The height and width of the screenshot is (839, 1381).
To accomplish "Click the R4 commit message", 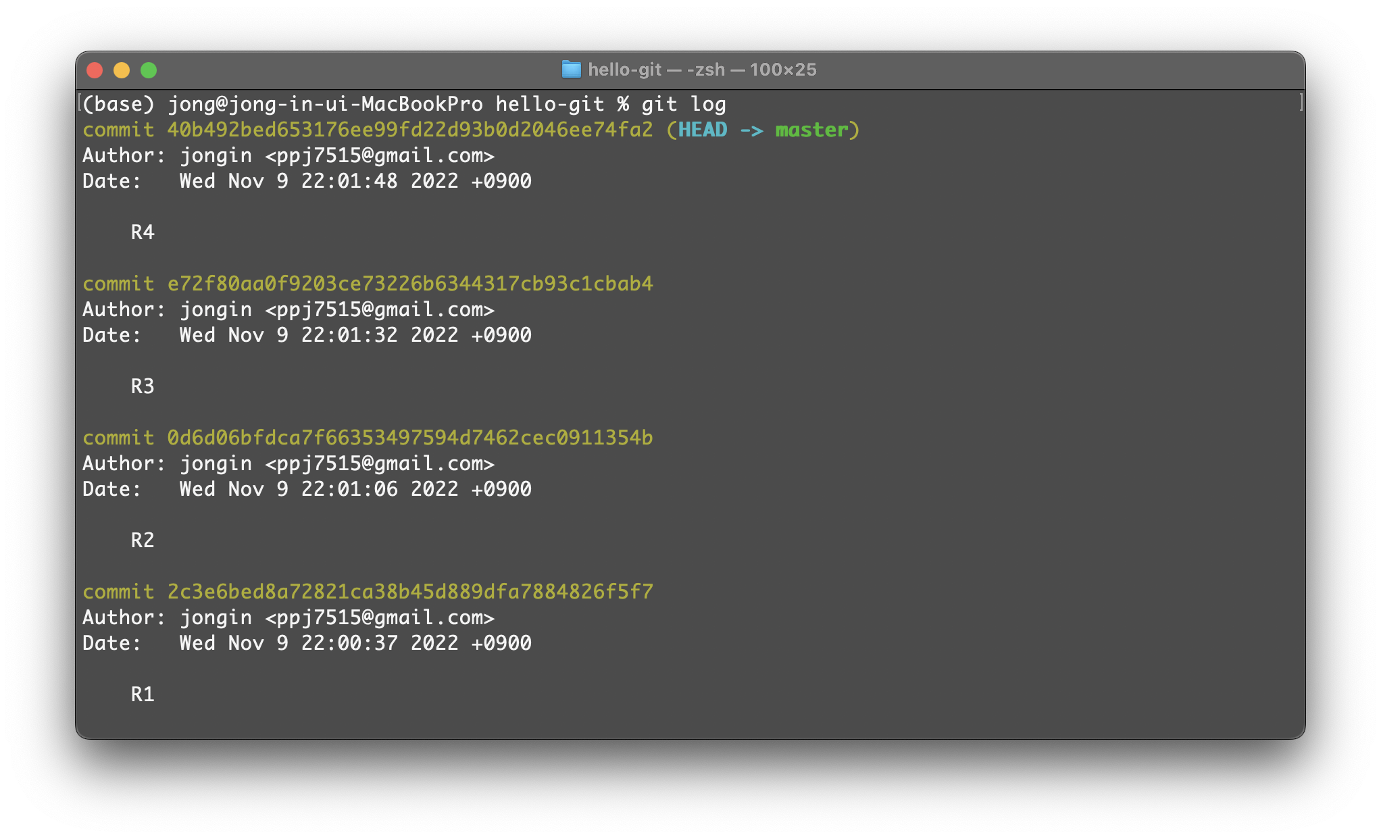I will pos(143,232).
